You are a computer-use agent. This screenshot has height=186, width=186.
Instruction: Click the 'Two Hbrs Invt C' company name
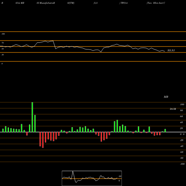(156, 3)
